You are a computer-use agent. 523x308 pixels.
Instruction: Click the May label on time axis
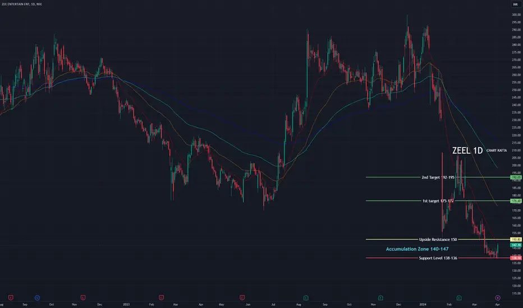pyautogui.click(x=222, y=304)
